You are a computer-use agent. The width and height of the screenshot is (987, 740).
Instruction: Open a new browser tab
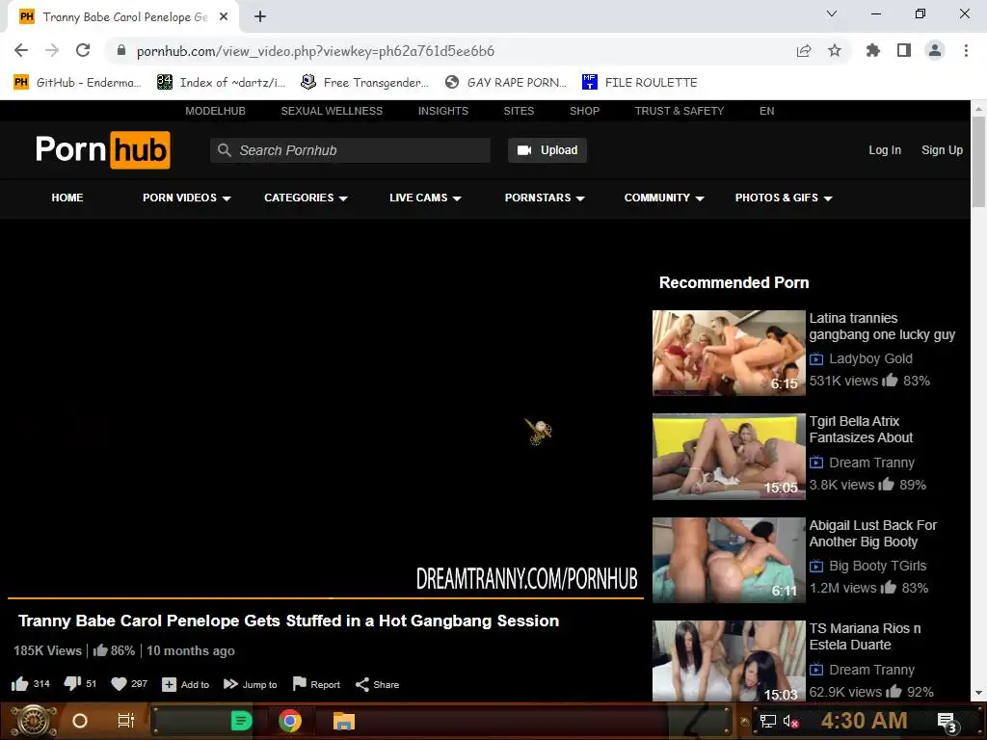(x=260, y=16)
